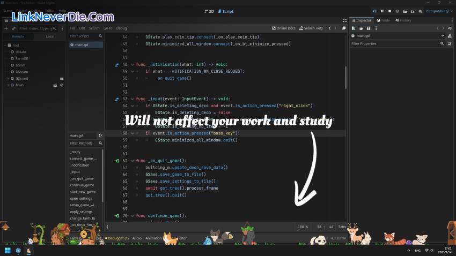This screenshot has width=456, height=256.
Task: Open the Windows Start menu
Action: 8,250
